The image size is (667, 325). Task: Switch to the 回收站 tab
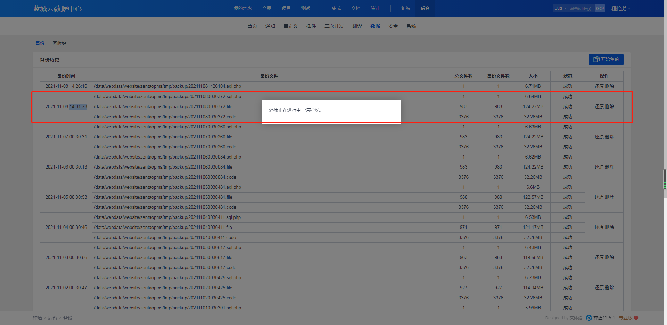pos(59,43)
